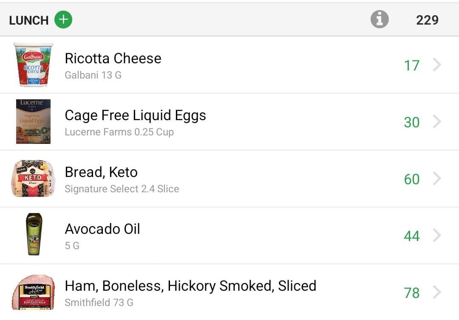Open the lunch total of 229 calories
This screenshot has width=459, height=320.
[427, 20]
